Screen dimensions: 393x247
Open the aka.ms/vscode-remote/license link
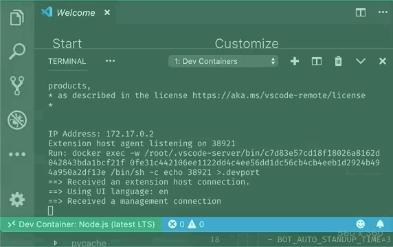(279, 95)
